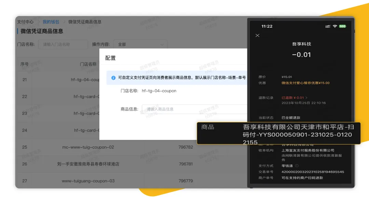Tap the info icon beside 零钱通
This screenshot has width=369, height=202.
coord(297,166)
